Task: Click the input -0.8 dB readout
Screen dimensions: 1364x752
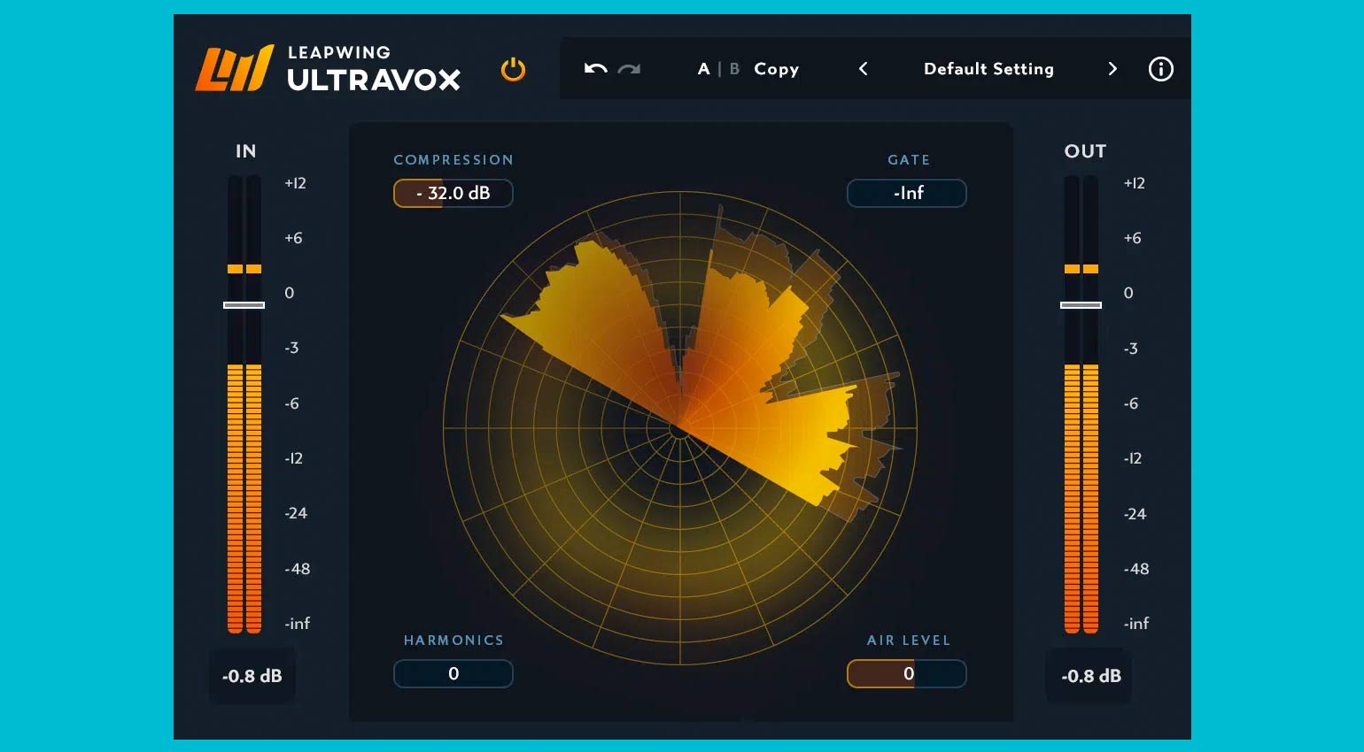Action: click(x=252, y=676)
